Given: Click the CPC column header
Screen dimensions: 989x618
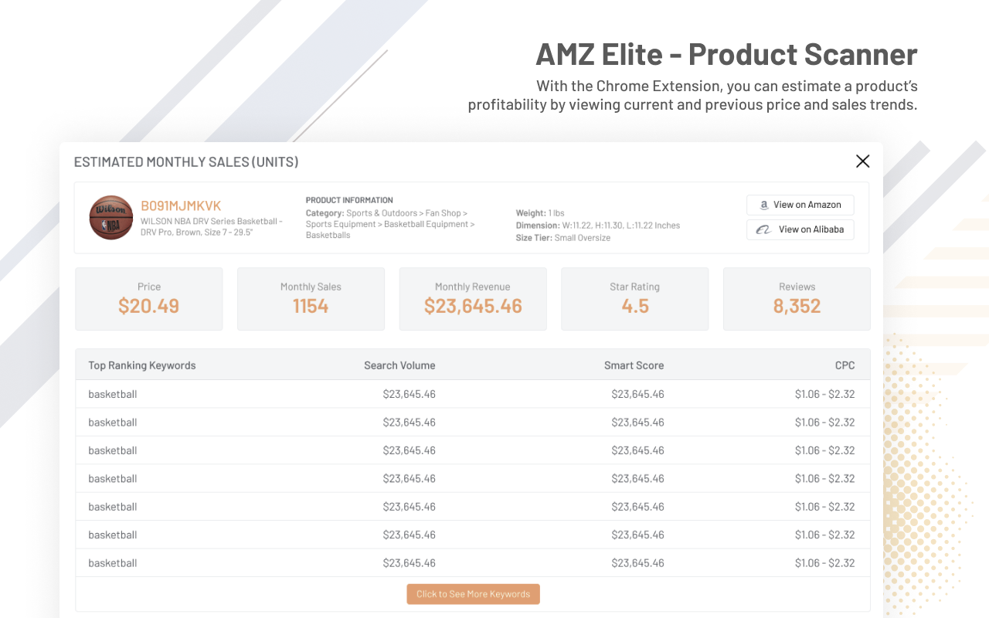Looking at the screenshot, I should coord(845,365).
